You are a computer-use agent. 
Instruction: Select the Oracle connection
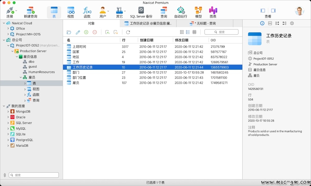tap(21, 117)
